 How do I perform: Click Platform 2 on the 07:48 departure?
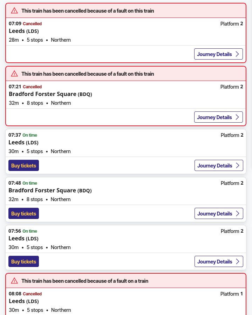(232, 183)
